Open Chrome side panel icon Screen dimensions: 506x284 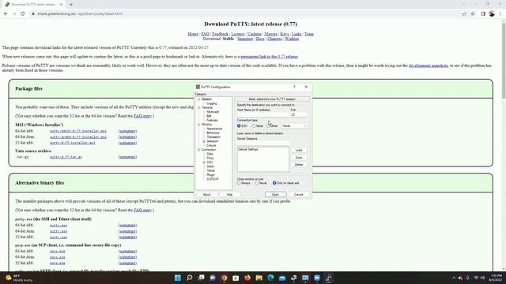pyautogui.click(x=483, y=14)
